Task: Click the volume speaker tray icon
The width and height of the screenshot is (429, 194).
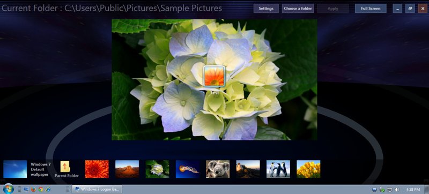Action: pyautogui.click(x=397, y=189)
